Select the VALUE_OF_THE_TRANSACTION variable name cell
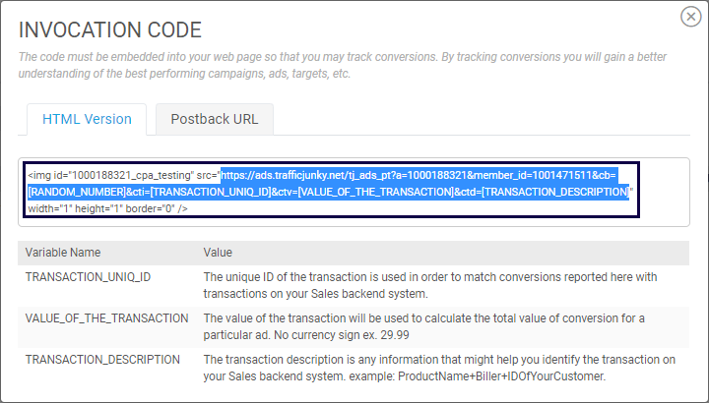 pyautogui.click(x=106, y=318)
